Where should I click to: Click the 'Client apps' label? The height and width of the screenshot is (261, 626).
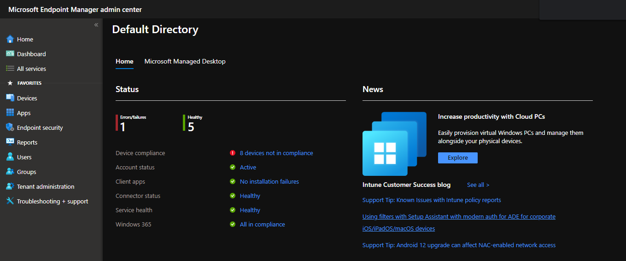pyautogui.click(x=130, y=181)
